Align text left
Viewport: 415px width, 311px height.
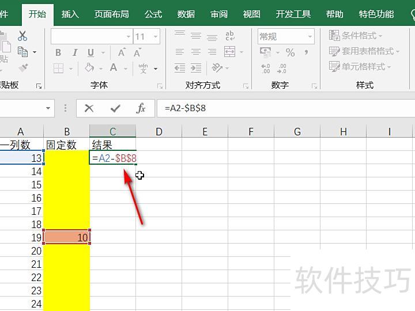180,52
